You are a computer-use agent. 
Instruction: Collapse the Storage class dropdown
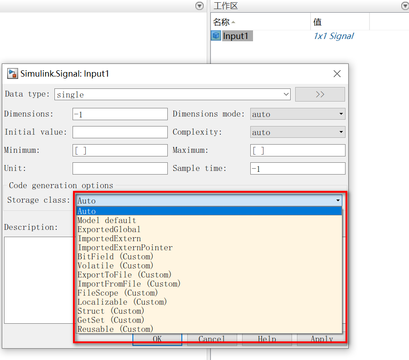click(x=209, y=200)
